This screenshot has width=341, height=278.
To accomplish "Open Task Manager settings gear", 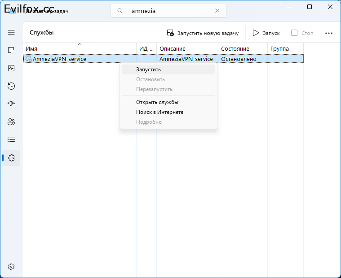I will [x=11, y=267].
